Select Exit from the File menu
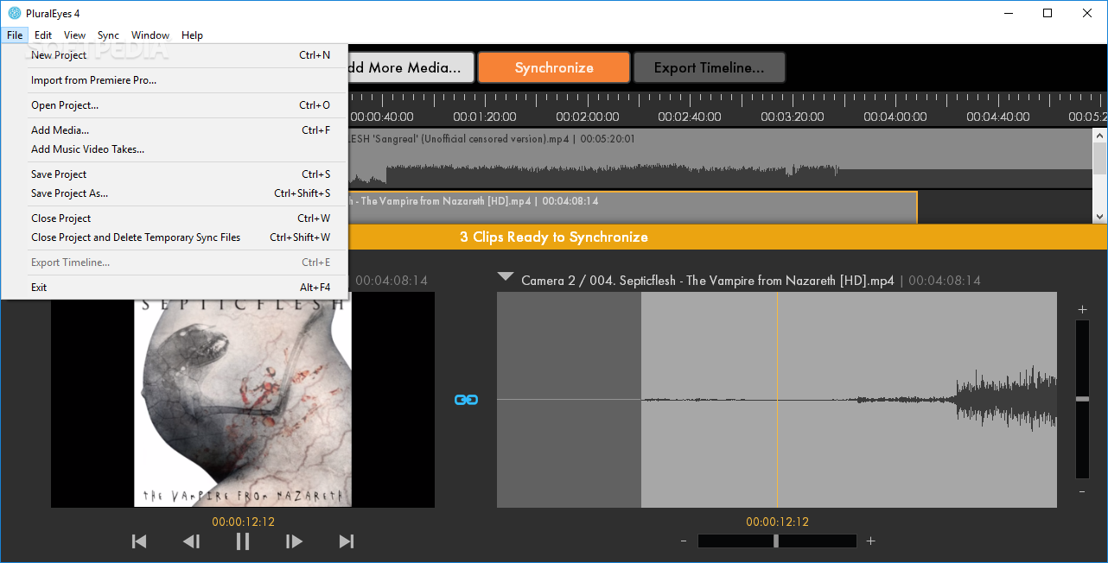This screenshot has height=563, width=1108. [x=175, y=288]
